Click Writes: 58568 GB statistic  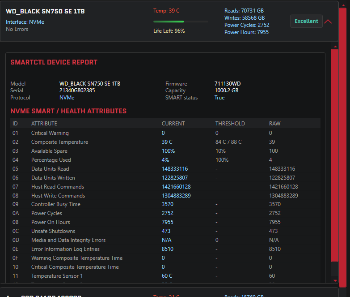[245, 18]
